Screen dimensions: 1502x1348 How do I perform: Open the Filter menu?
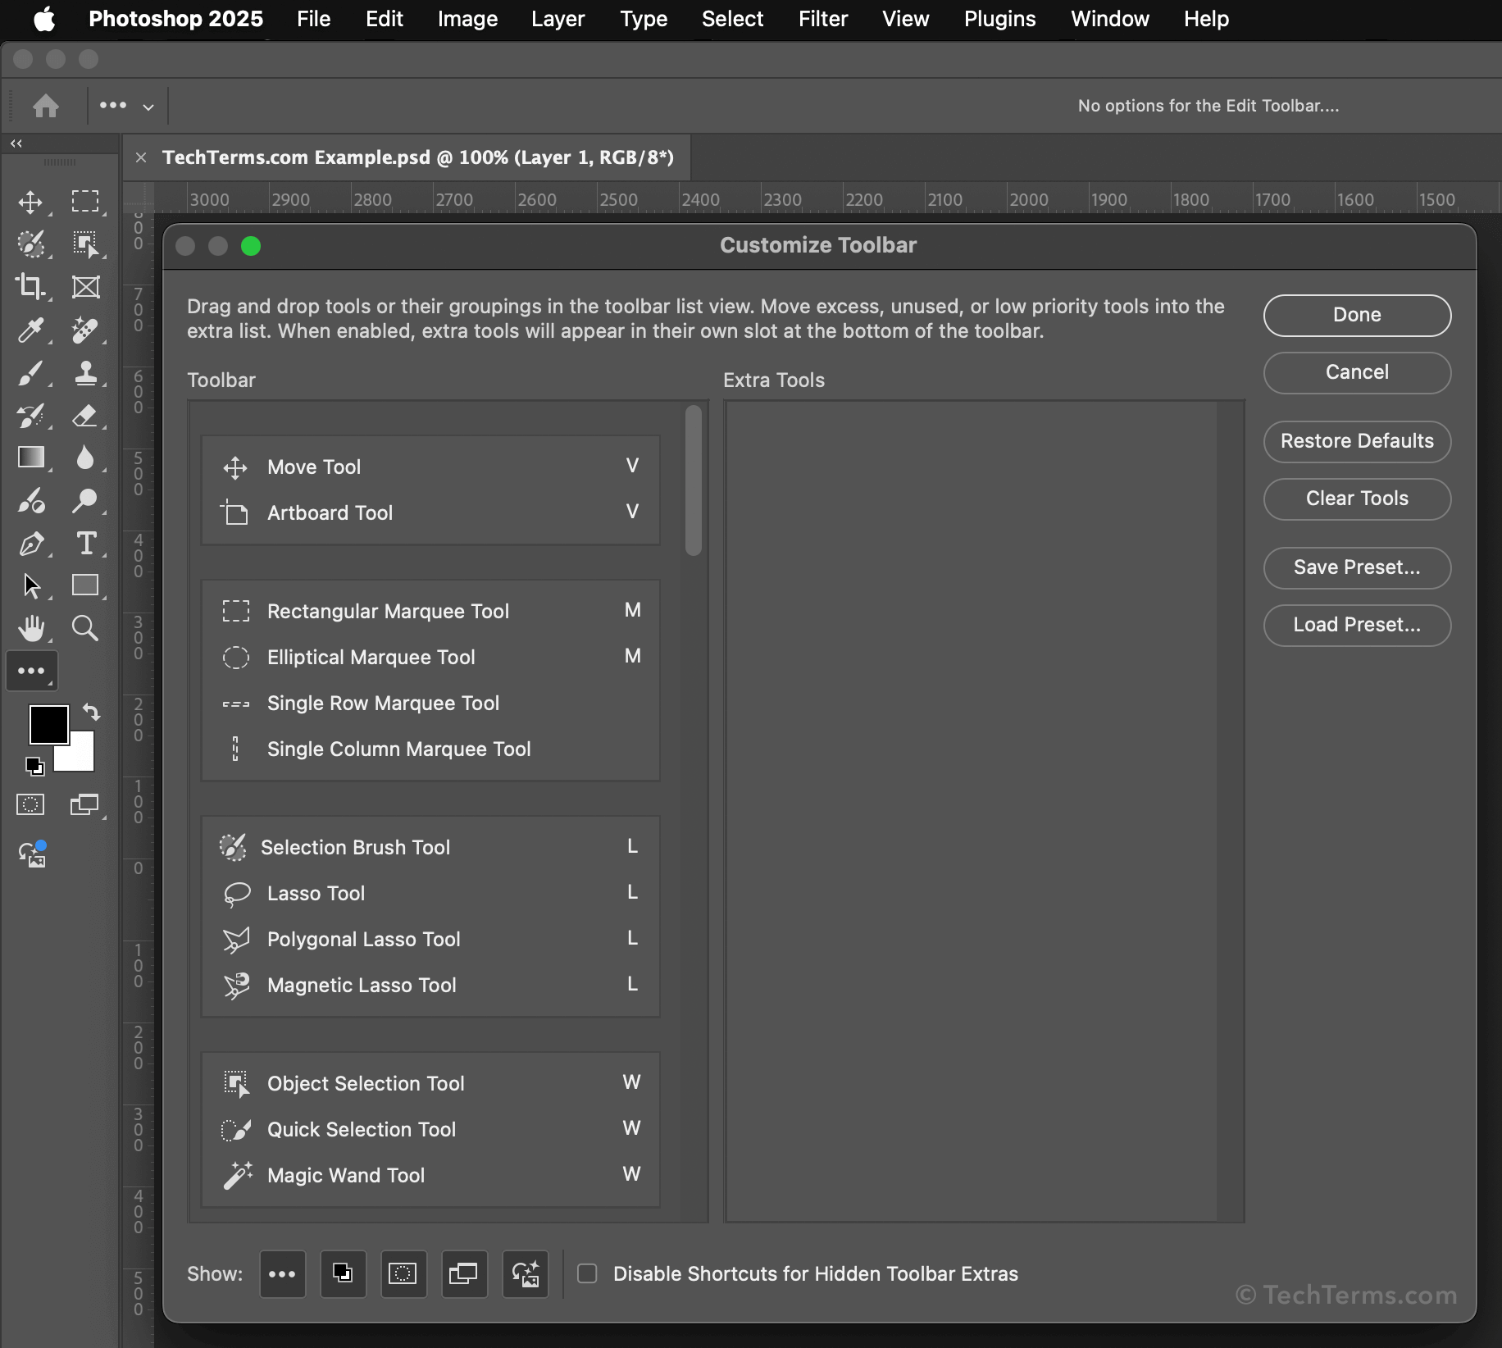click(x=823, y=19)
